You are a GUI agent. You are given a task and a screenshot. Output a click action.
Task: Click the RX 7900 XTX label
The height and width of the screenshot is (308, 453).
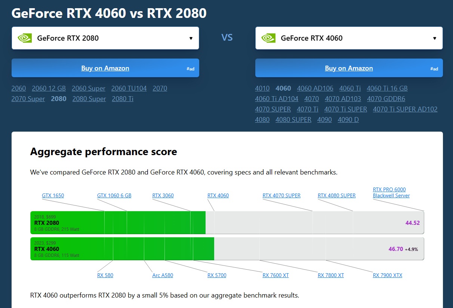(388, 275)
